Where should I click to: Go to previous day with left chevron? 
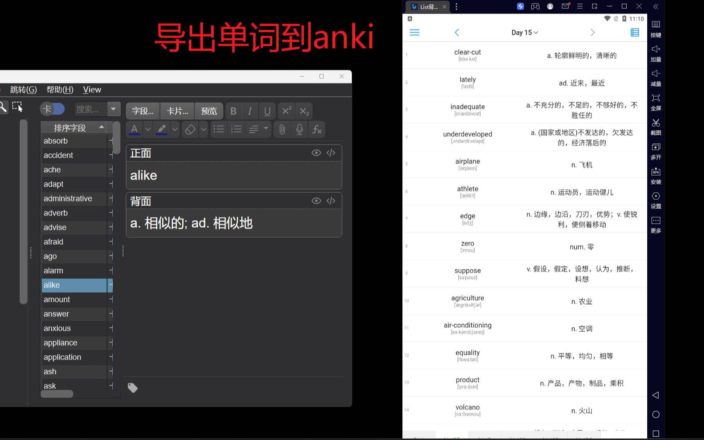tap(457, 32)
